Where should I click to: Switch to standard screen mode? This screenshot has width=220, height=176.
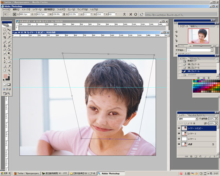pyautogui.click(x=4, y=89)
